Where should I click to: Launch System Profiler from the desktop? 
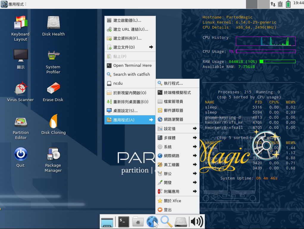tap(53, 62)
